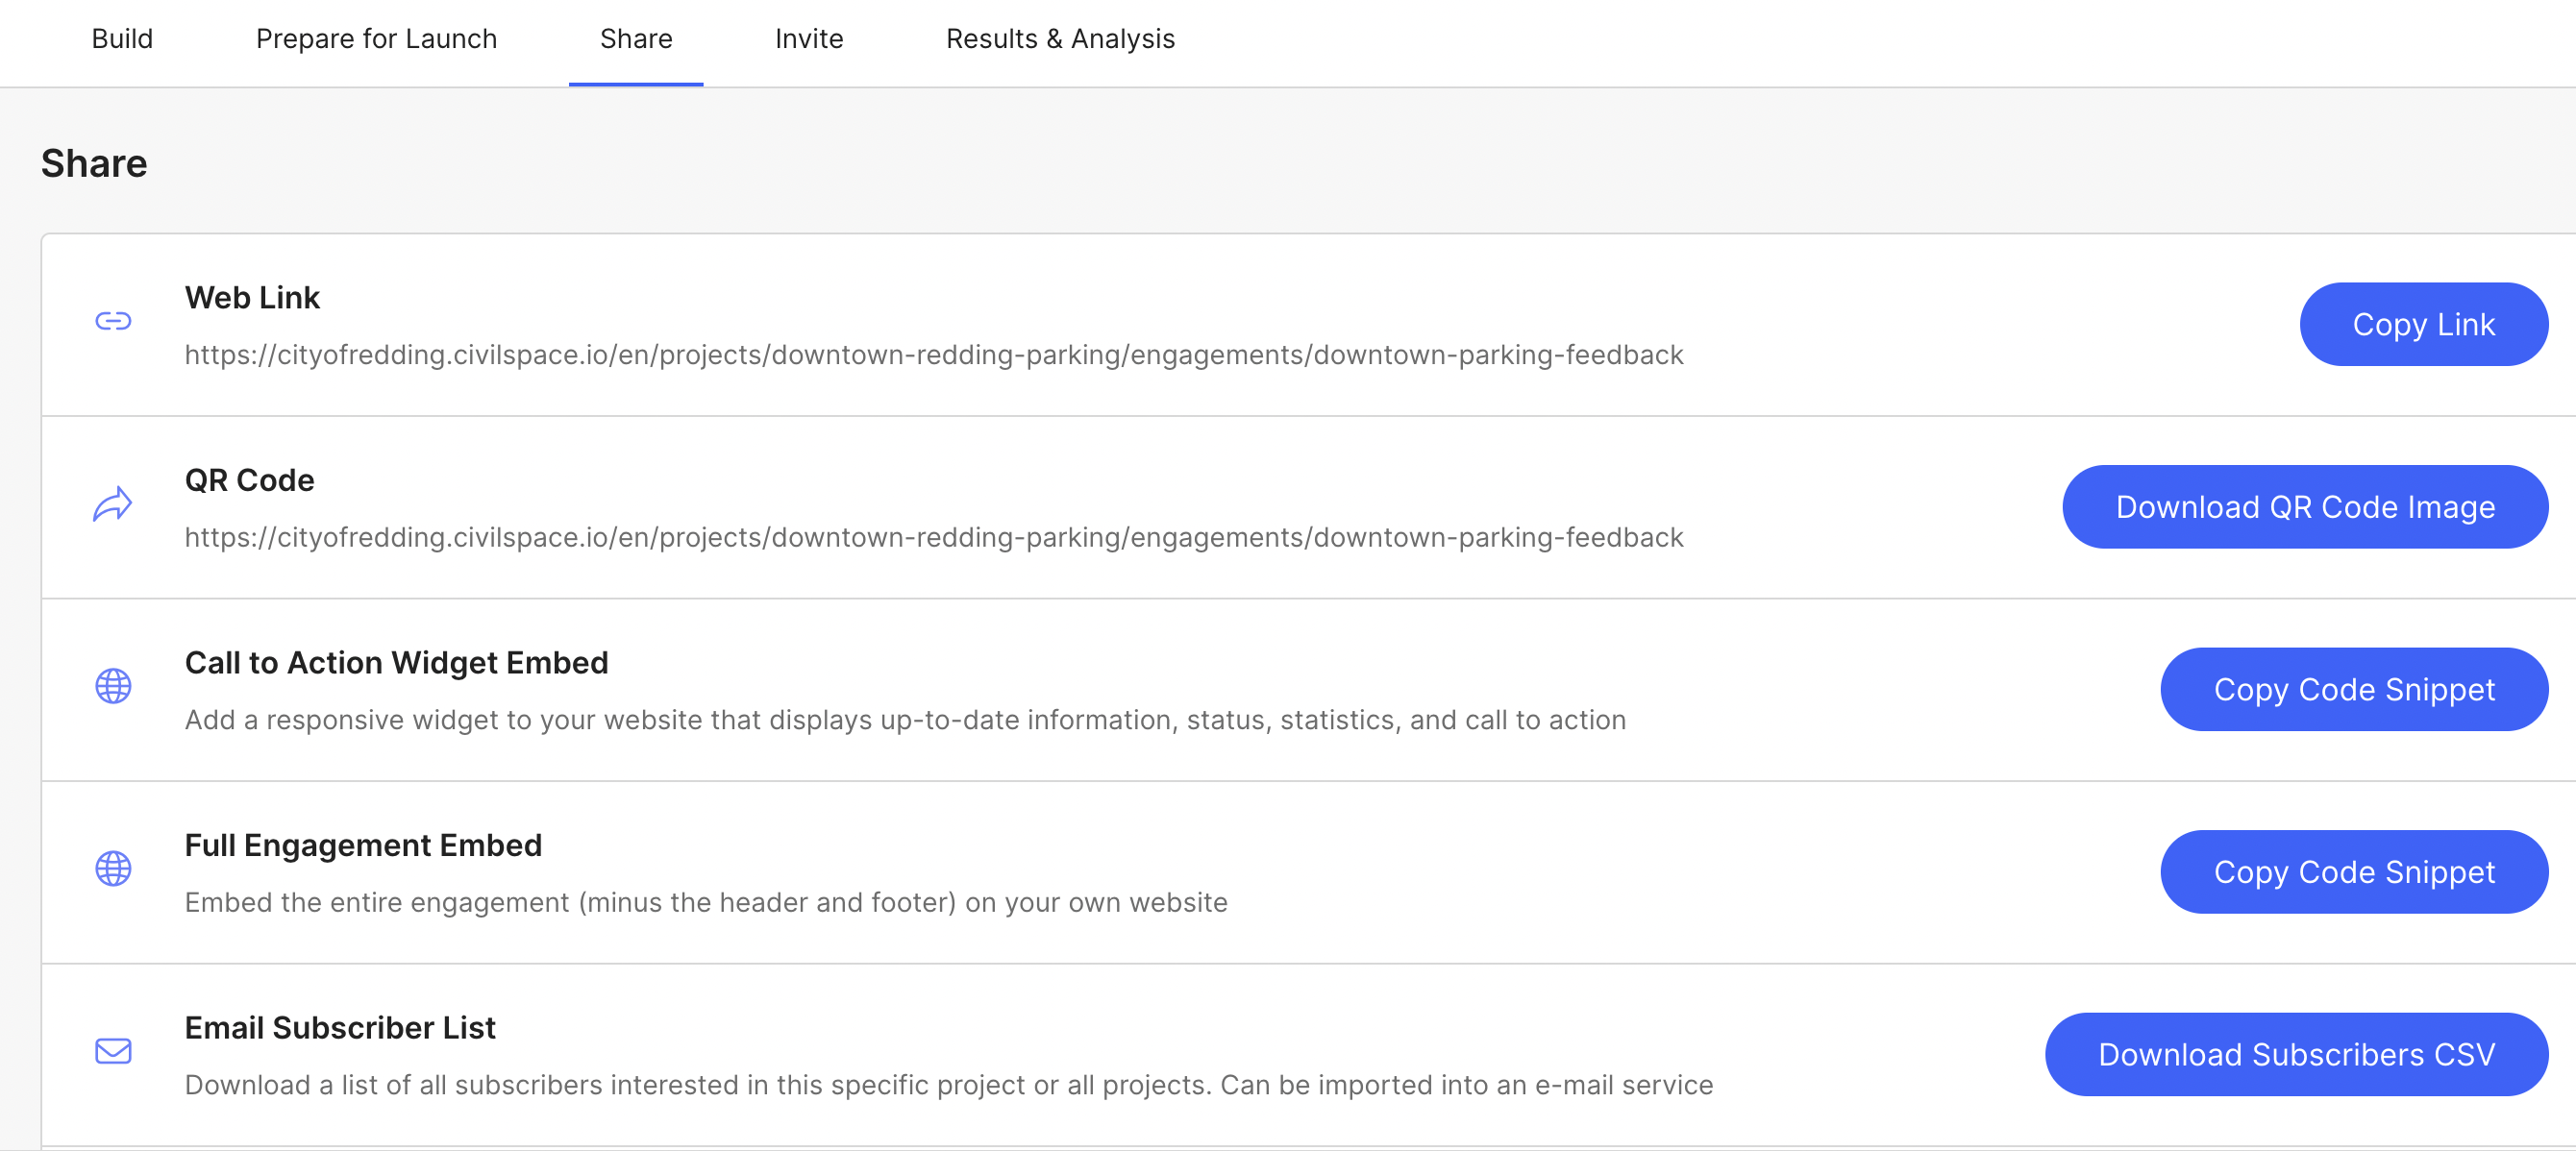Copy code snippet for Call to Action Widget

coord(2354,691)
